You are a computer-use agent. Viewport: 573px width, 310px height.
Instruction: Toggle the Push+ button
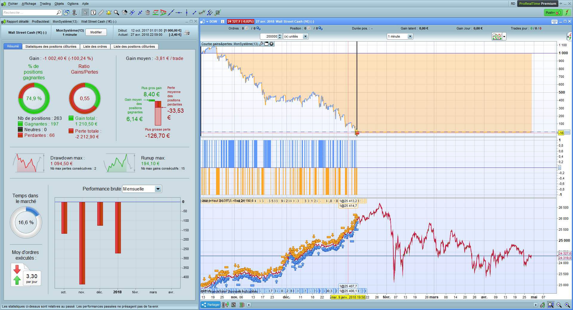[x=553, y=13]
